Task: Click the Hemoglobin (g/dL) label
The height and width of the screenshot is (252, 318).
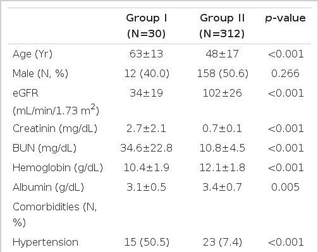Action: pyautogui.click(x=58, y=168)
